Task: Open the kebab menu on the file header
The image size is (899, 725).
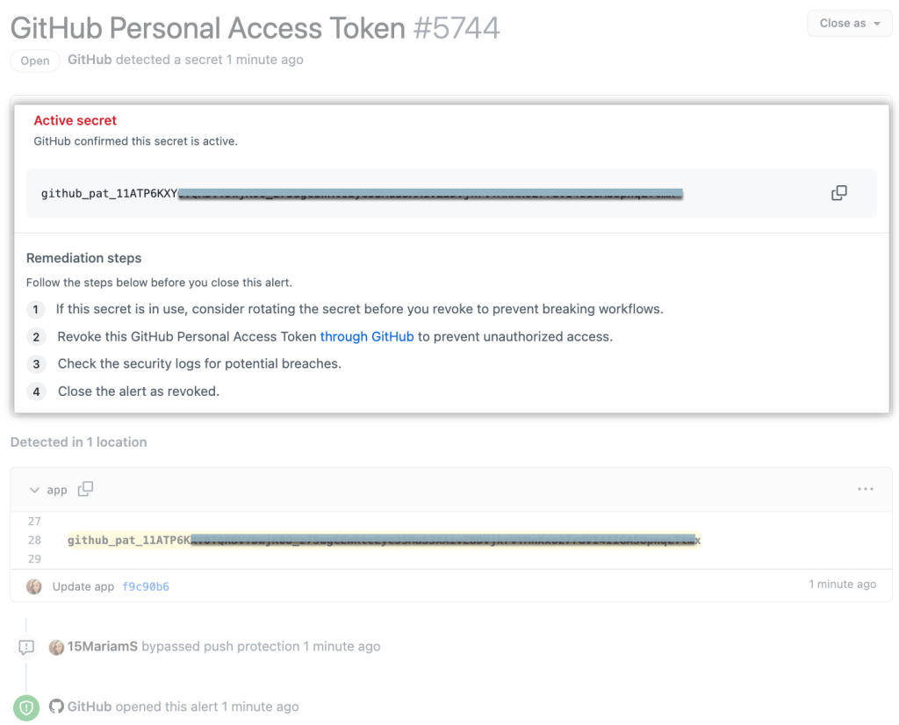Action: pyautogui.click(x=865, y=489)
